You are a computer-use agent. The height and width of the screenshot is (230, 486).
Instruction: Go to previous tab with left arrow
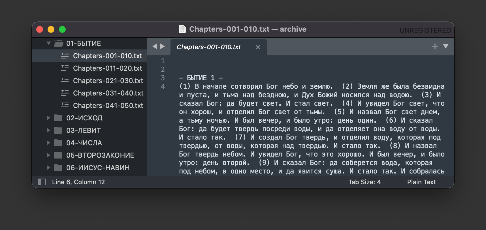[x=155, y=46]
